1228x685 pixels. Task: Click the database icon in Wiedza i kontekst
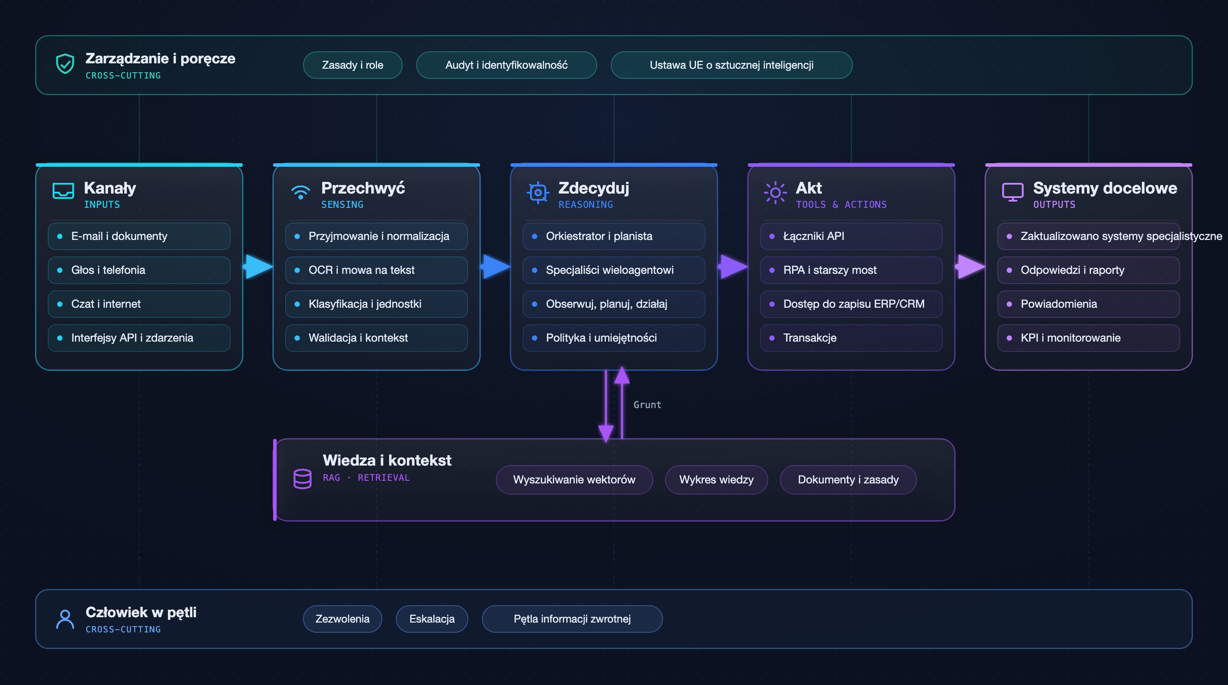302,479
